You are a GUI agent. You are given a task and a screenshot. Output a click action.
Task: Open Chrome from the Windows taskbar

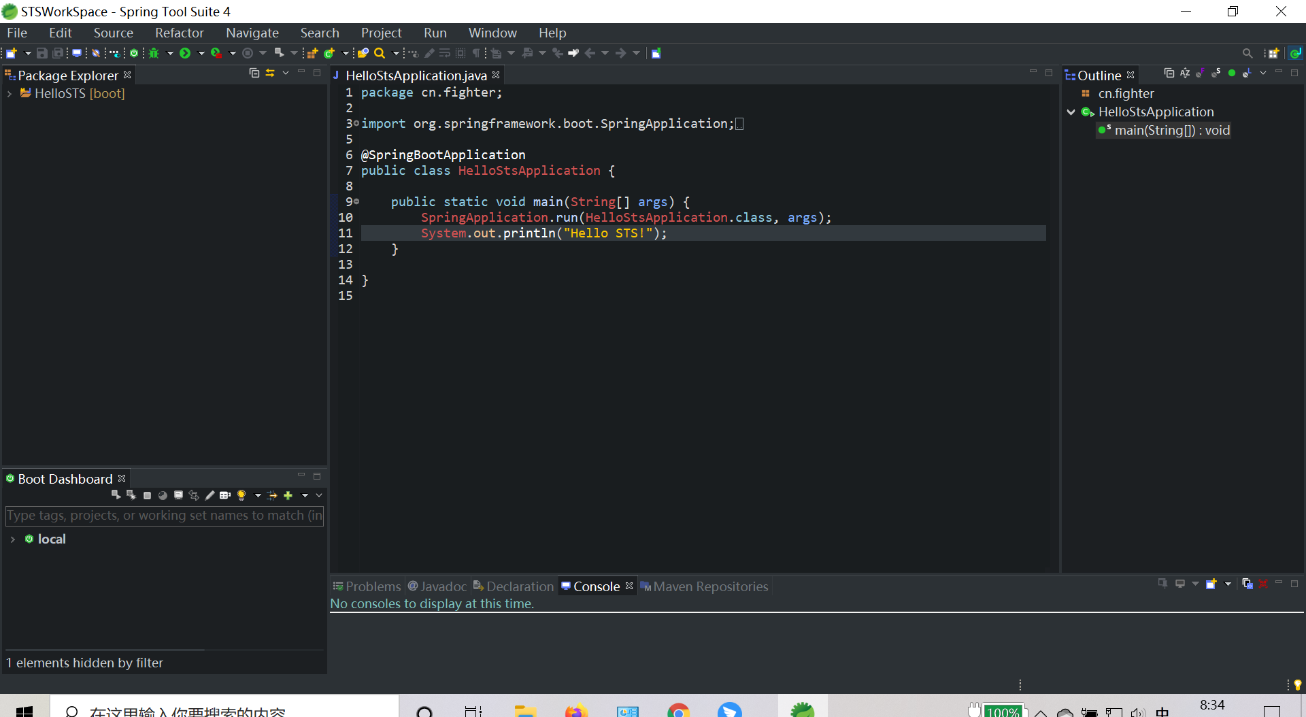(678, 710)
